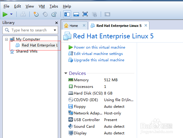Open the VM menu
Screen dimensions: 183x138
pyautogui.click(x=42, y=6)
